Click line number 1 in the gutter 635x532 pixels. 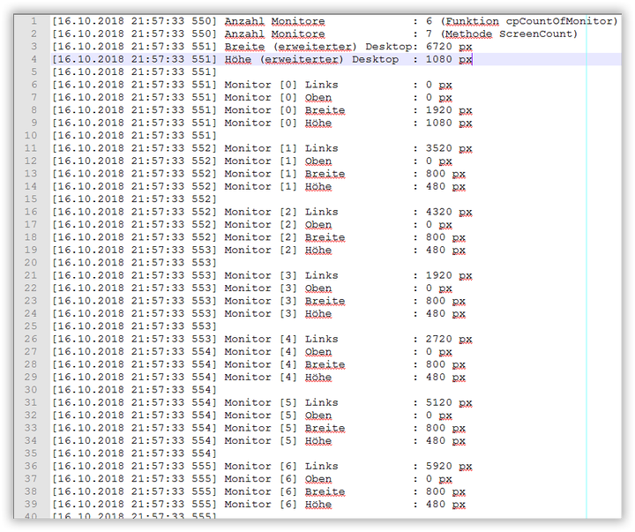34,21
